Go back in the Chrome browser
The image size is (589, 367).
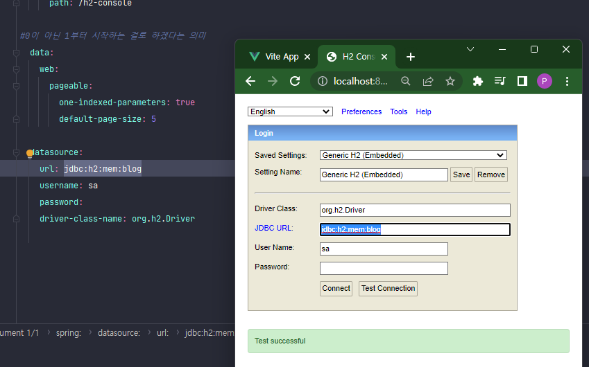tap(250, 81)
